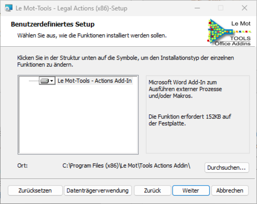Cancel setup with Abbrechen
The image size is (257, 204).
coord(230,191)
